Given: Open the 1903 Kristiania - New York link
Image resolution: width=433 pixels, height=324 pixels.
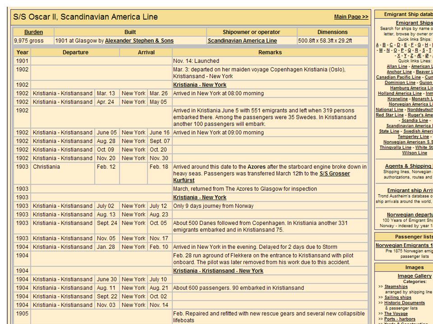Looking at the screenshot, I should [200, 197].
